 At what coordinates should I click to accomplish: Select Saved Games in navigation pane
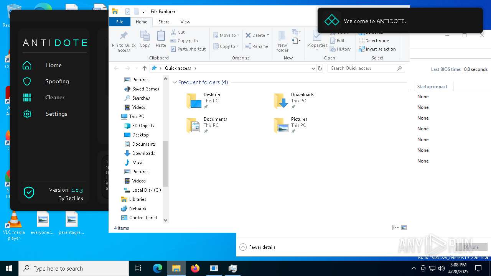click(x=142, y=89)
